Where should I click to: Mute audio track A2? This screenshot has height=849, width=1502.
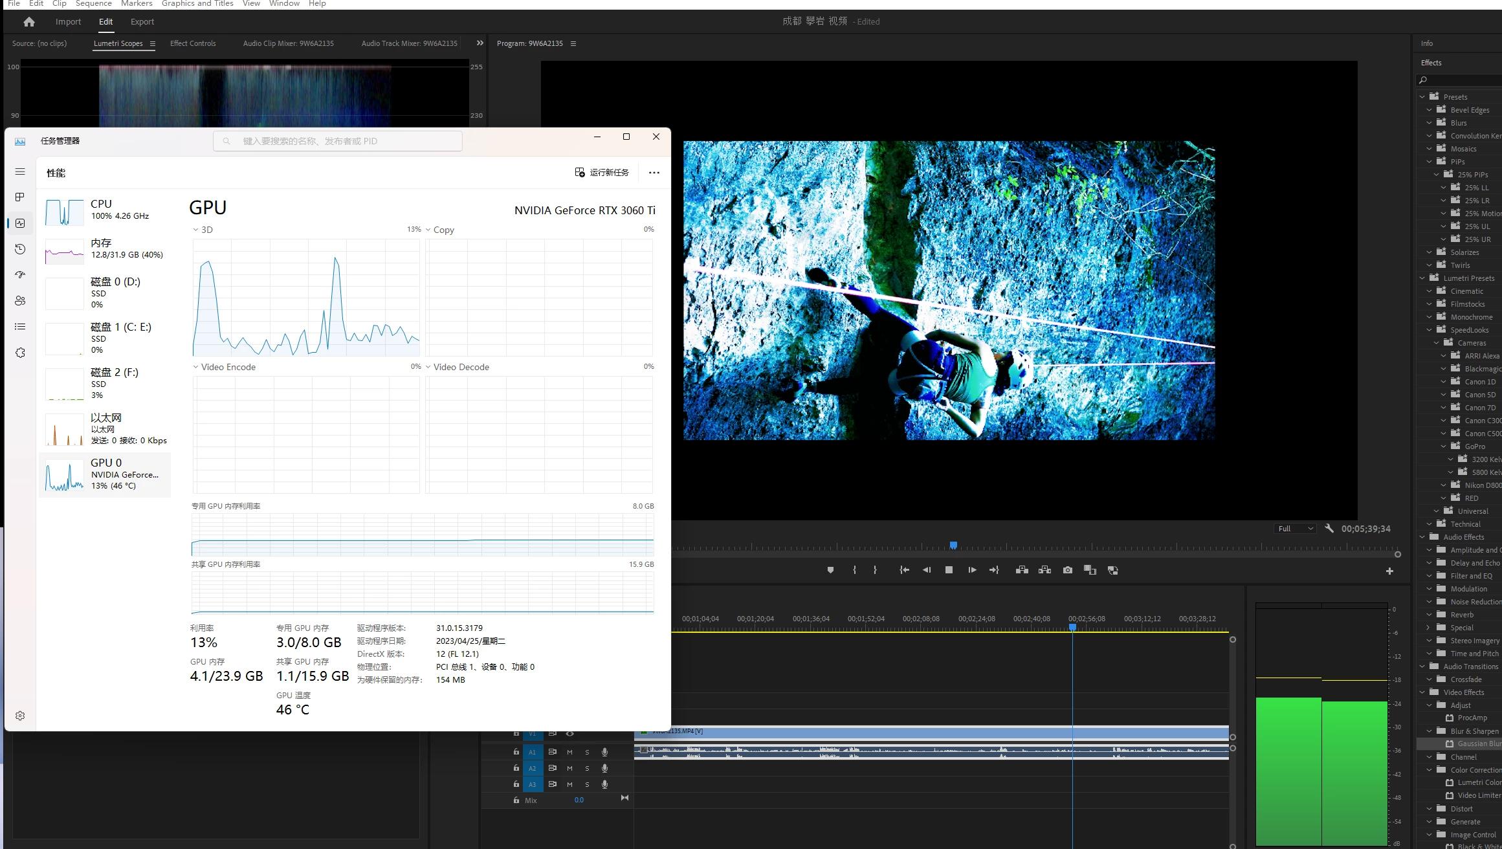pos(569,768)
